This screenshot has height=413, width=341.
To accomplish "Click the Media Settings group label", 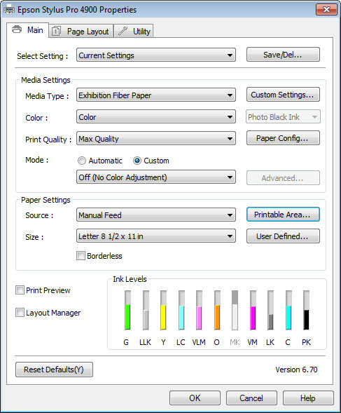I will click(46, 80).
